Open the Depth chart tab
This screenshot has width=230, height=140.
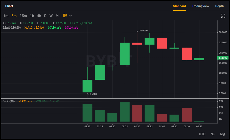pos(219,6)
